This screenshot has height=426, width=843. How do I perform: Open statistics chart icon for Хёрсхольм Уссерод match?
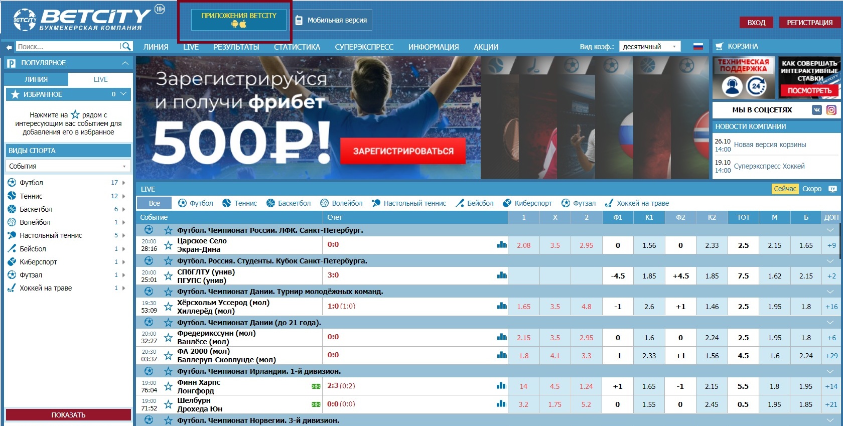click(502, 306)
